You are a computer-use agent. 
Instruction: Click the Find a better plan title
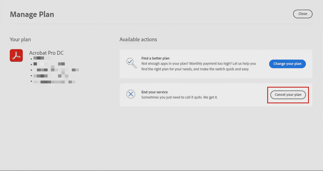pyautogui.click(x=155, y=58)
